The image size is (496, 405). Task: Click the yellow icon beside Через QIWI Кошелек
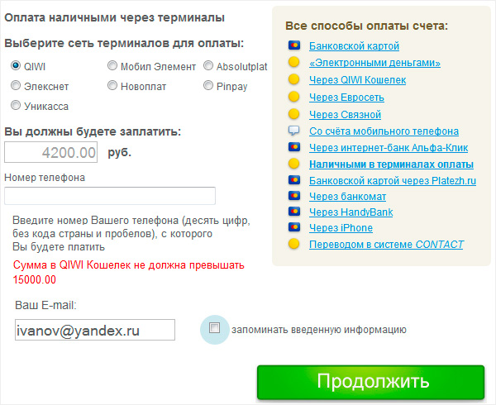click(293, 79)
